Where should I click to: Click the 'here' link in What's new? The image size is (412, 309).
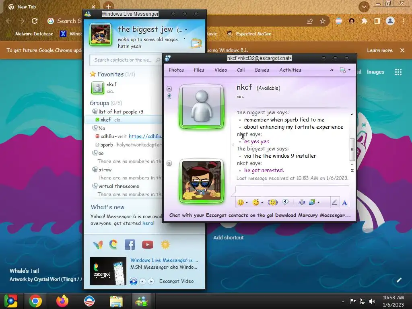click(x=148, y=223)
